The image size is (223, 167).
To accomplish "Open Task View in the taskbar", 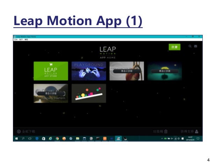I will pyautogui.click(x=30, y=138).
